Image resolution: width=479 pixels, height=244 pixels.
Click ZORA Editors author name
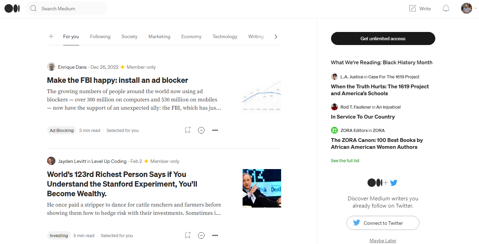tap(354, 130)
